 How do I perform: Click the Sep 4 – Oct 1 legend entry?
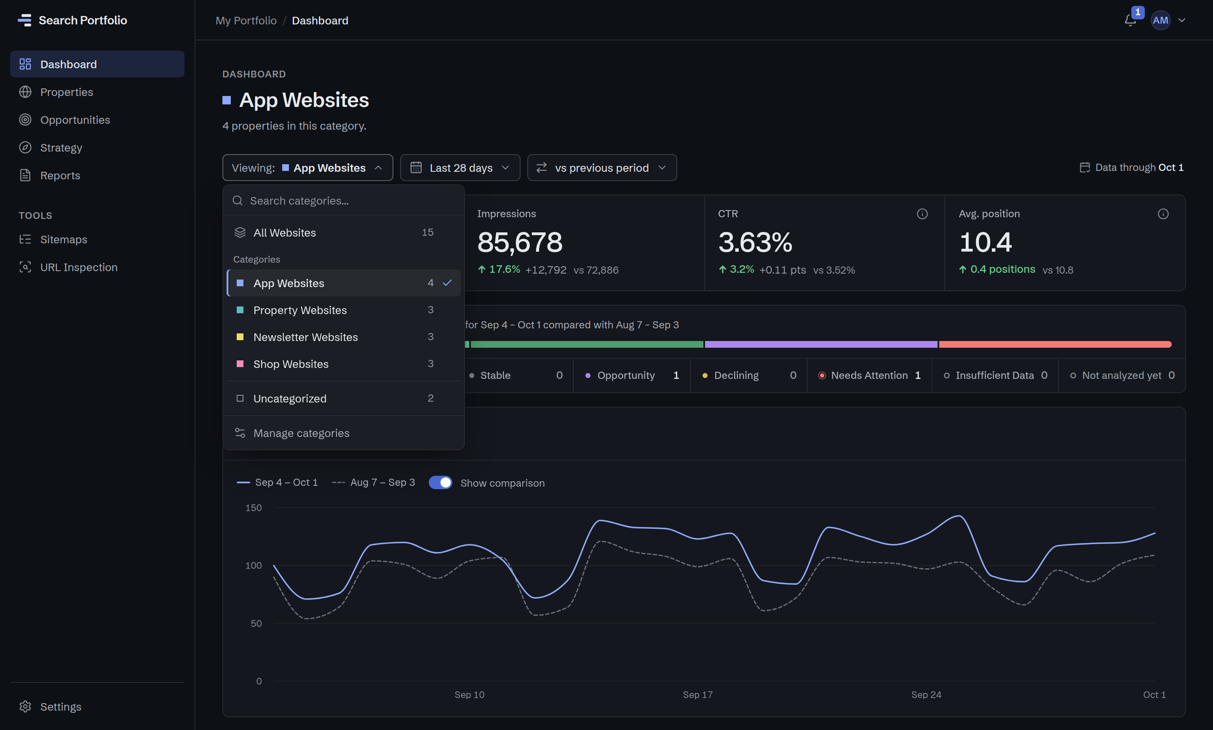[277, 482]
